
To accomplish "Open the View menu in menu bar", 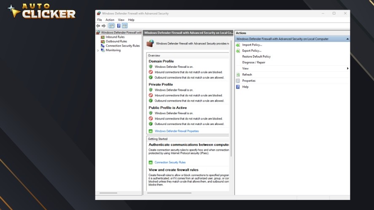I will coord(121,20).
